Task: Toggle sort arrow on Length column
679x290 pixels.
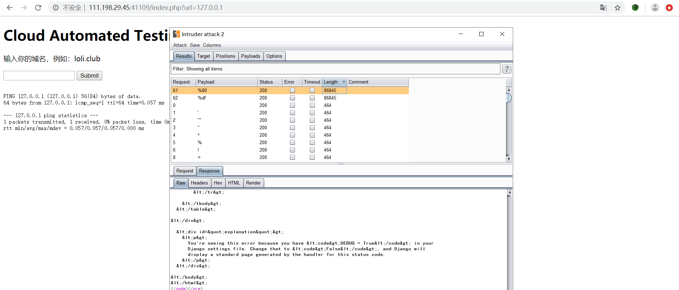Action: coord(344,82)
